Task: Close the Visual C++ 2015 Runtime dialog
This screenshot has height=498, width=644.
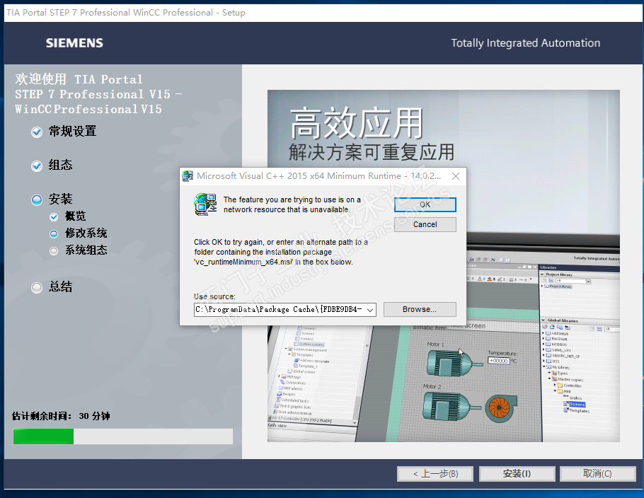Action: [x=456, y=176]
